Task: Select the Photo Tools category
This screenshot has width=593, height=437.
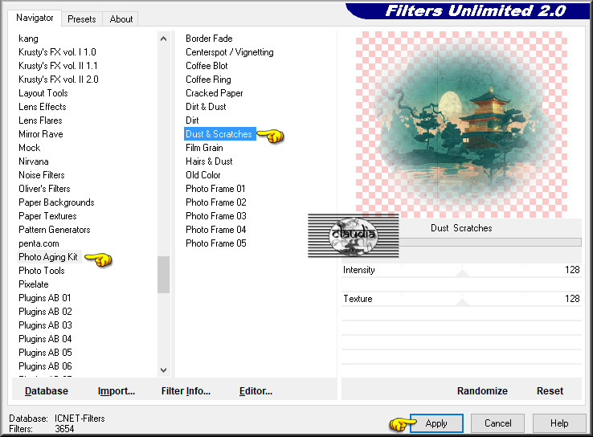Action: click(42, 271)
